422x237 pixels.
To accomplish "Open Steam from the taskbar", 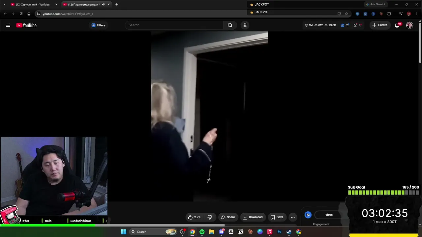I will [289, 232].
